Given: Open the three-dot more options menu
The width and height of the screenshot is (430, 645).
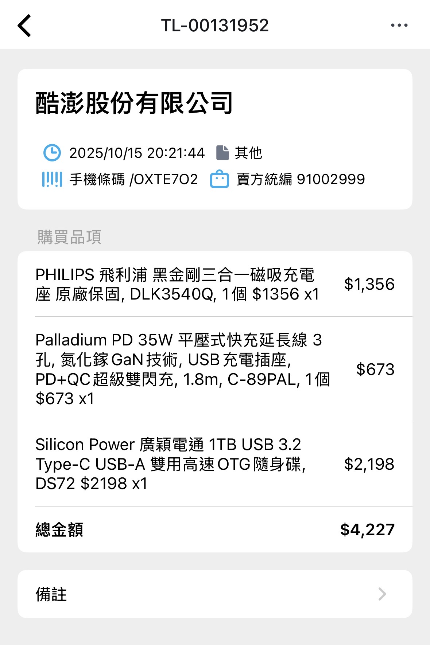Looking at the screenshot, I should (x=399, y=26).
